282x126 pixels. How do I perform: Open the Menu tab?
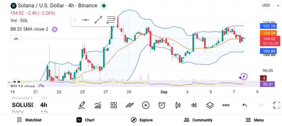pos(255,120)
